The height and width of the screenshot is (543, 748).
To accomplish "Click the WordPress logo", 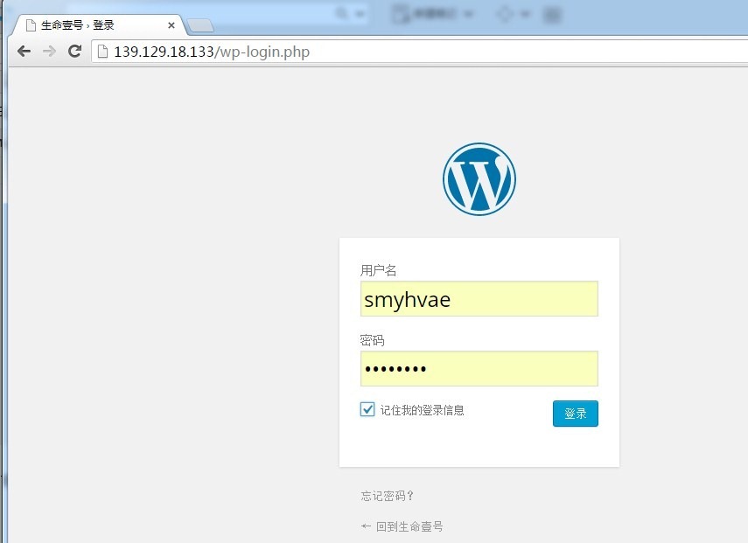I will (x=479, y=179).
